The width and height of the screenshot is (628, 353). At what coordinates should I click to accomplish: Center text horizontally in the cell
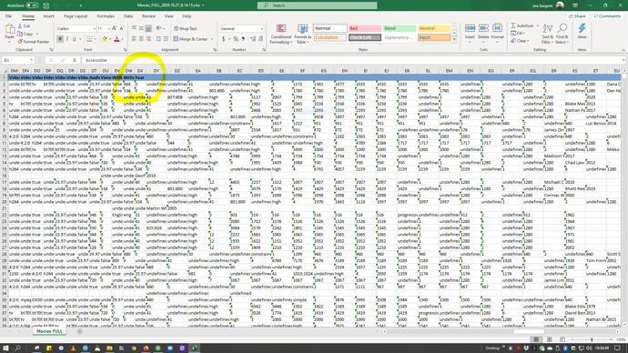click(x=141, y=39)
